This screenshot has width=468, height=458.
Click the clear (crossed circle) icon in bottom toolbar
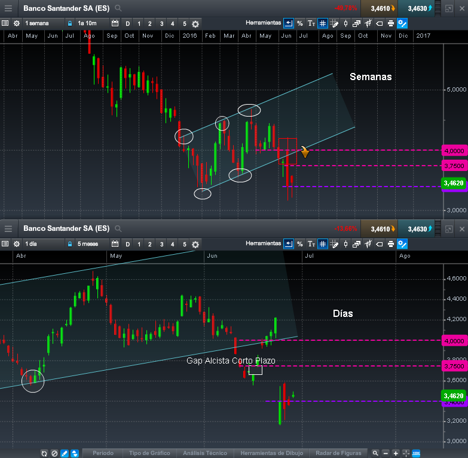click(x=54, y=454)
